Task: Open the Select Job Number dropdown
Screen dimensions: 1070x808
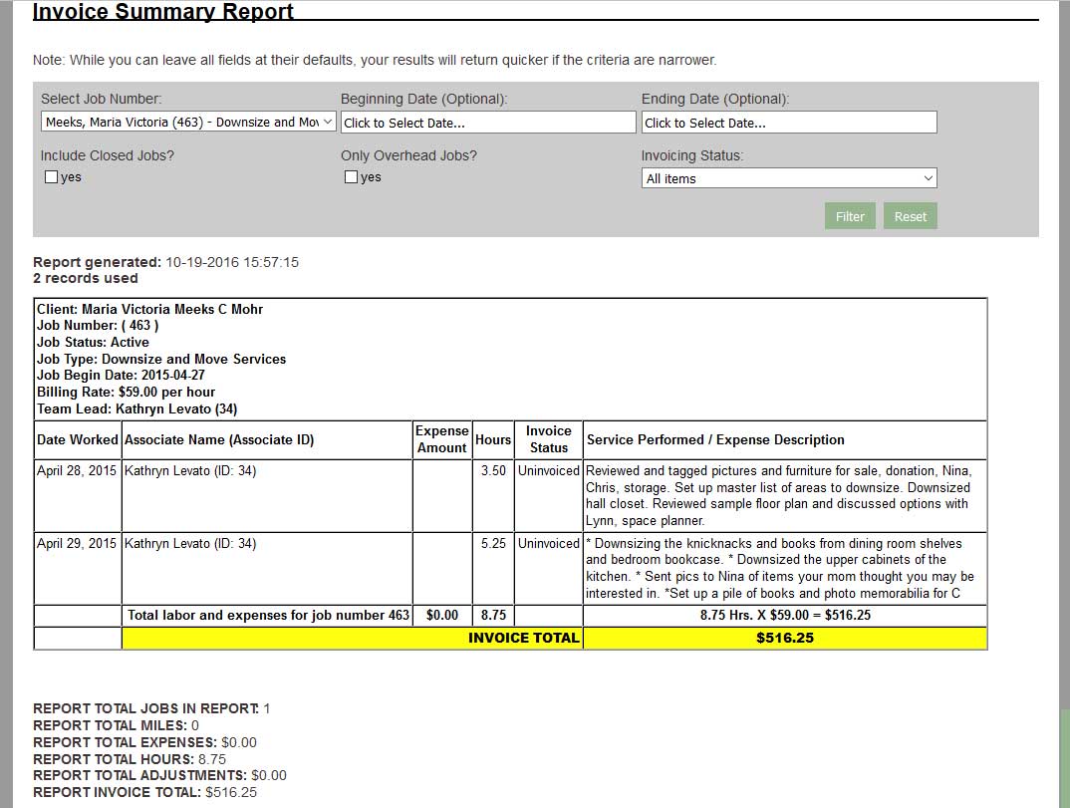Action: click(x=186, y=121)
